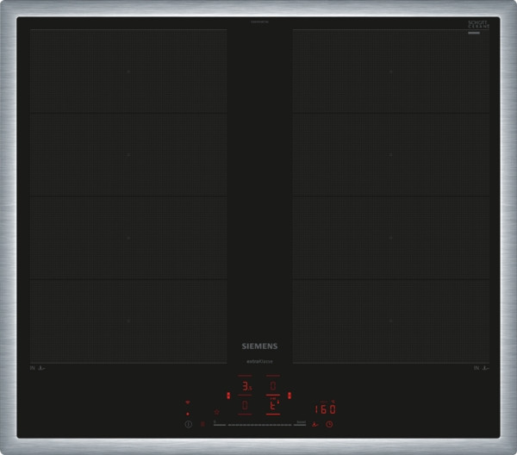Select the front-right zone display
The height and width of the screenshot is (455, 517).
[x=272, y=404]
